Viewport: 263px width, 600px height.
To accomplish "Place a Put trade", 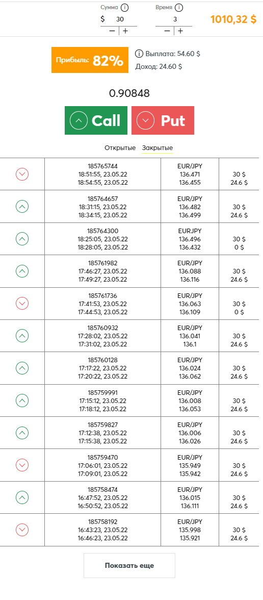I will point(163,120).
